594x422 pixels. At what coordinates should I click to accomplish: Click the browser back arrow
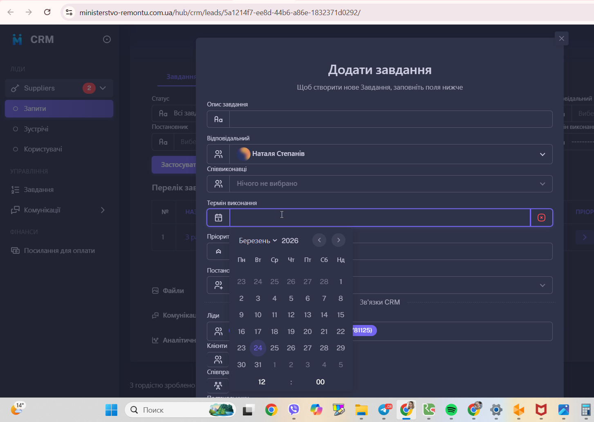click(x=11, y=12)
